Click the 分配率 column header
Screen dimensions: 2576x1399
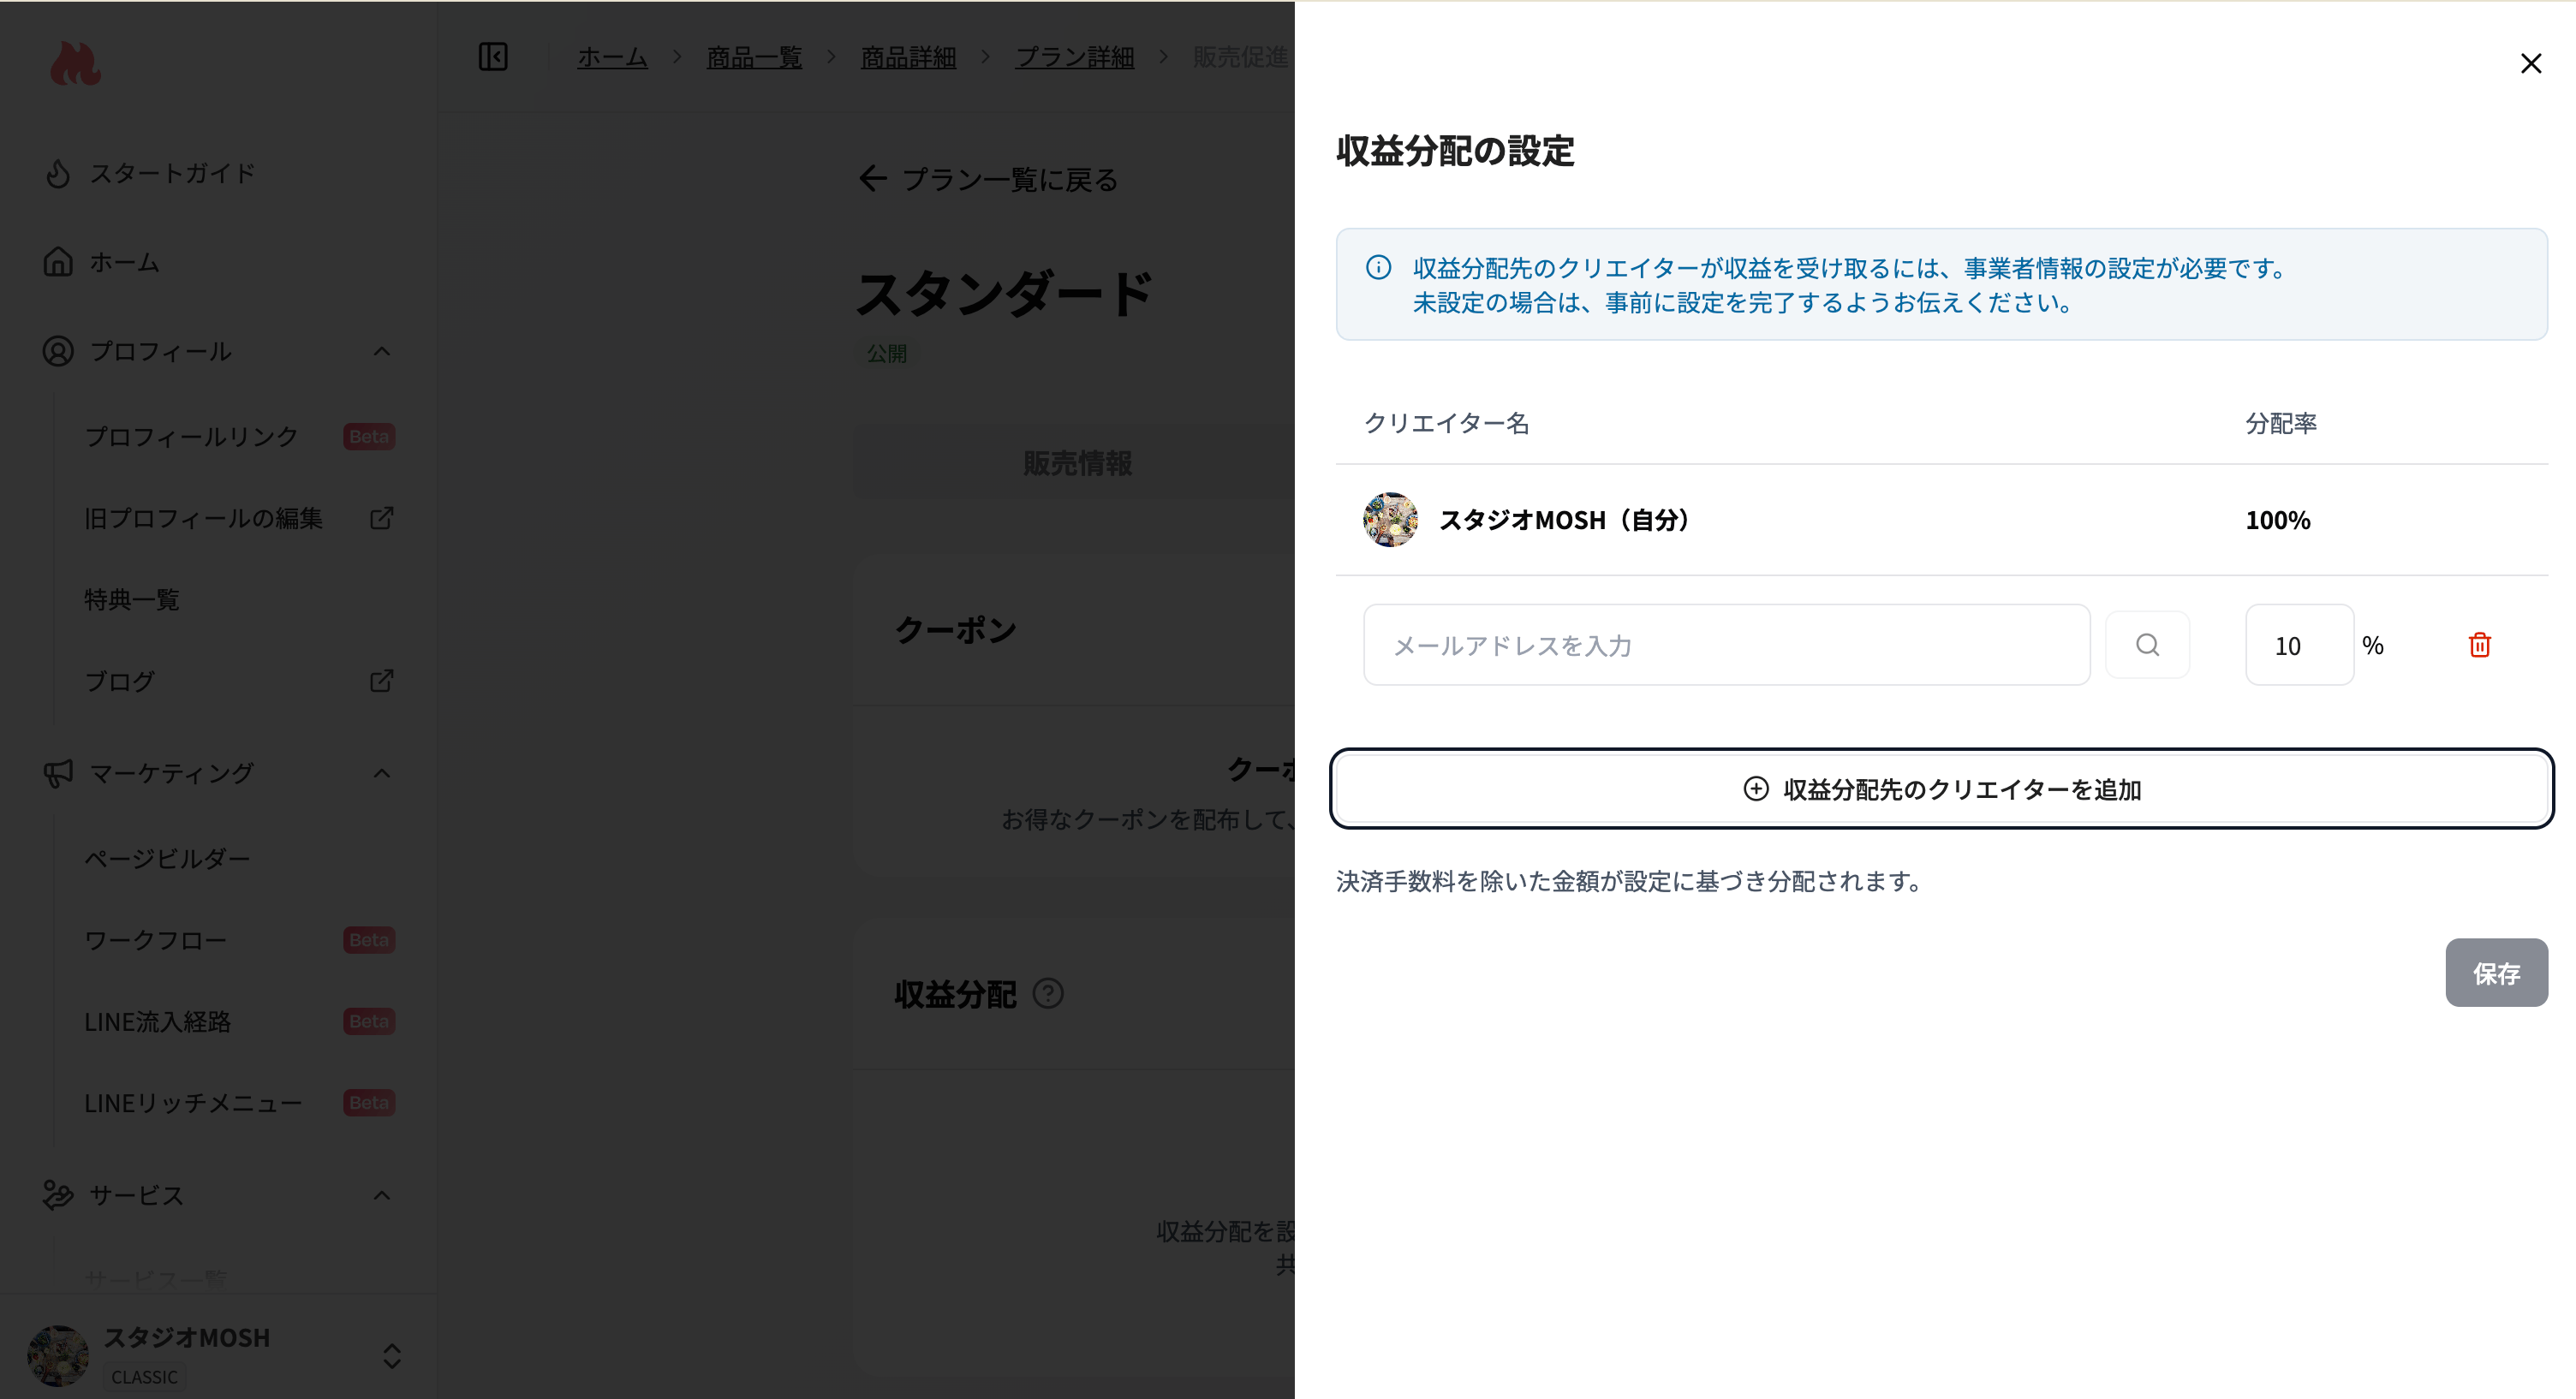tap(2280, 423)
